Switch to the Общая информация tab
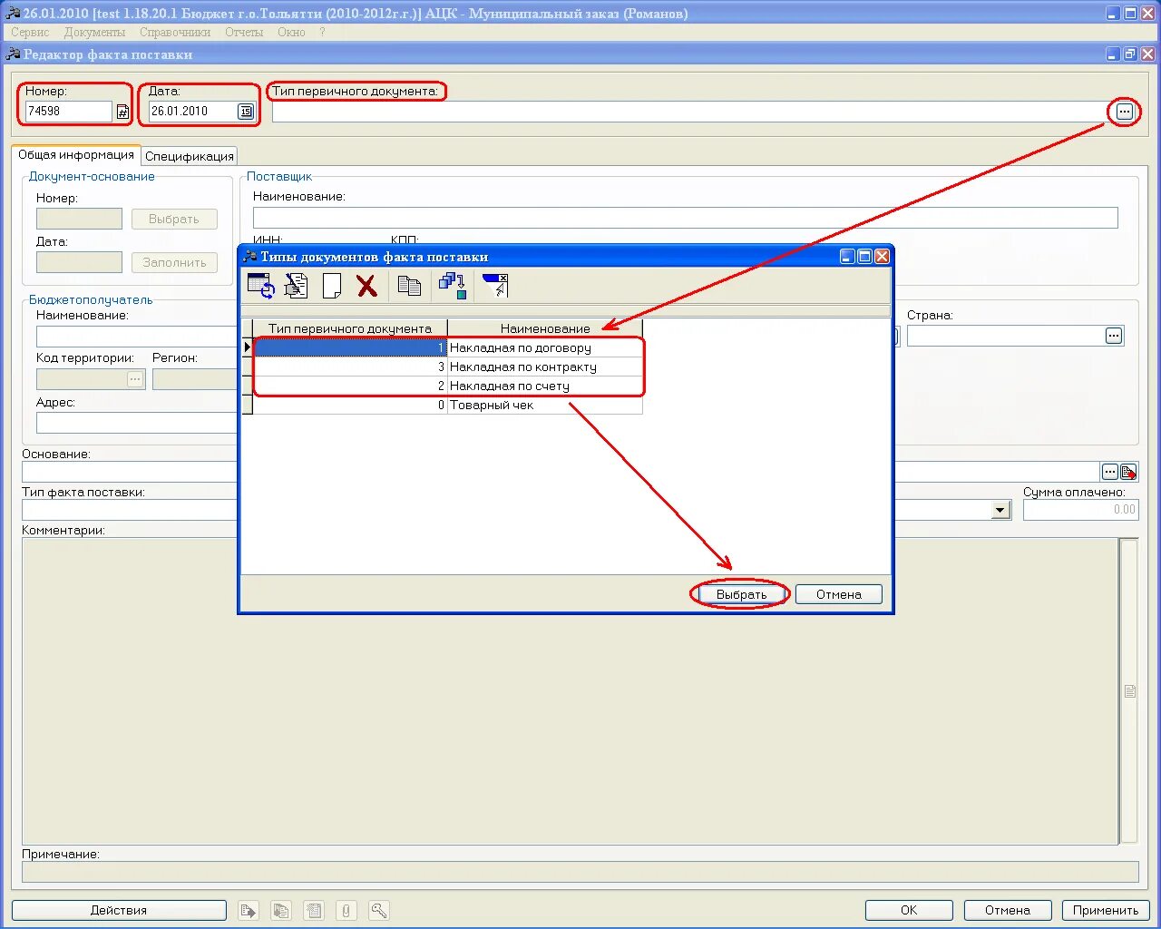Image resolution: width=1161 pixels, height=929 pixels. pyautogui.click(x=76, y=154)
